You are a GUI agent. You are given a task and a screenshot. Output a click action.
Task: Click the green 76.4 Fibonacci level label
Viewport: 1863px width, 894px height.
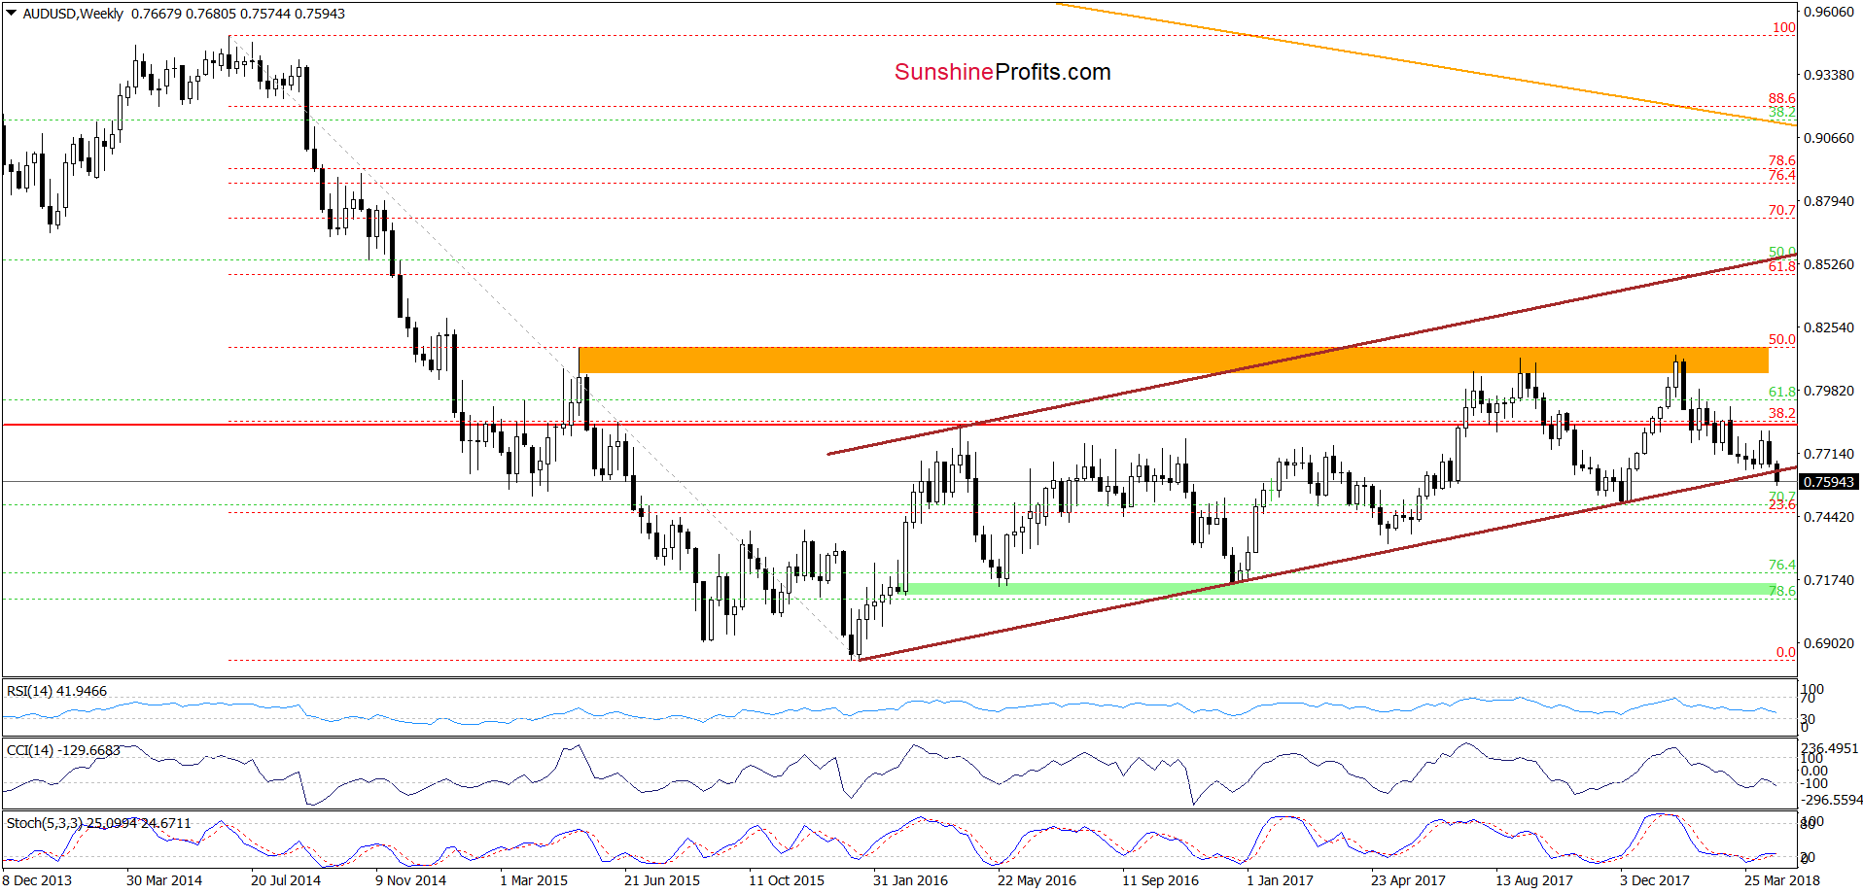click(x=1782, y=565)
